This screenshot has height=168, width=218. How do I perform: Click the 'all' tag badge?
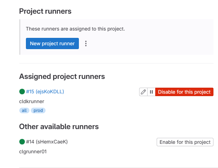point(24,110)
